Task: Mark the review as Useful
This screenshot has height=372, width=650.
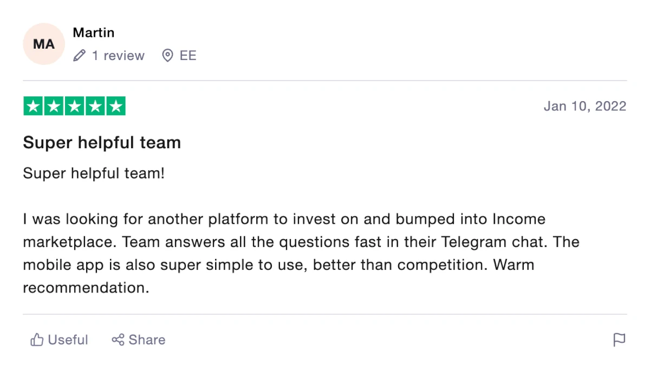Action: (x=59, y=340)
